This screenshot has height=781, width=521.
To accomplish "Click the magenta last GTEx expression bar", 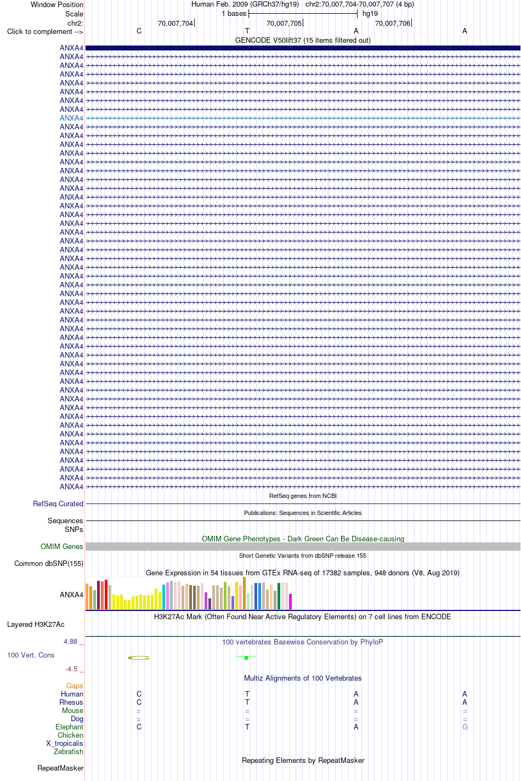I will pyautogui.click(x=290, y=602).
